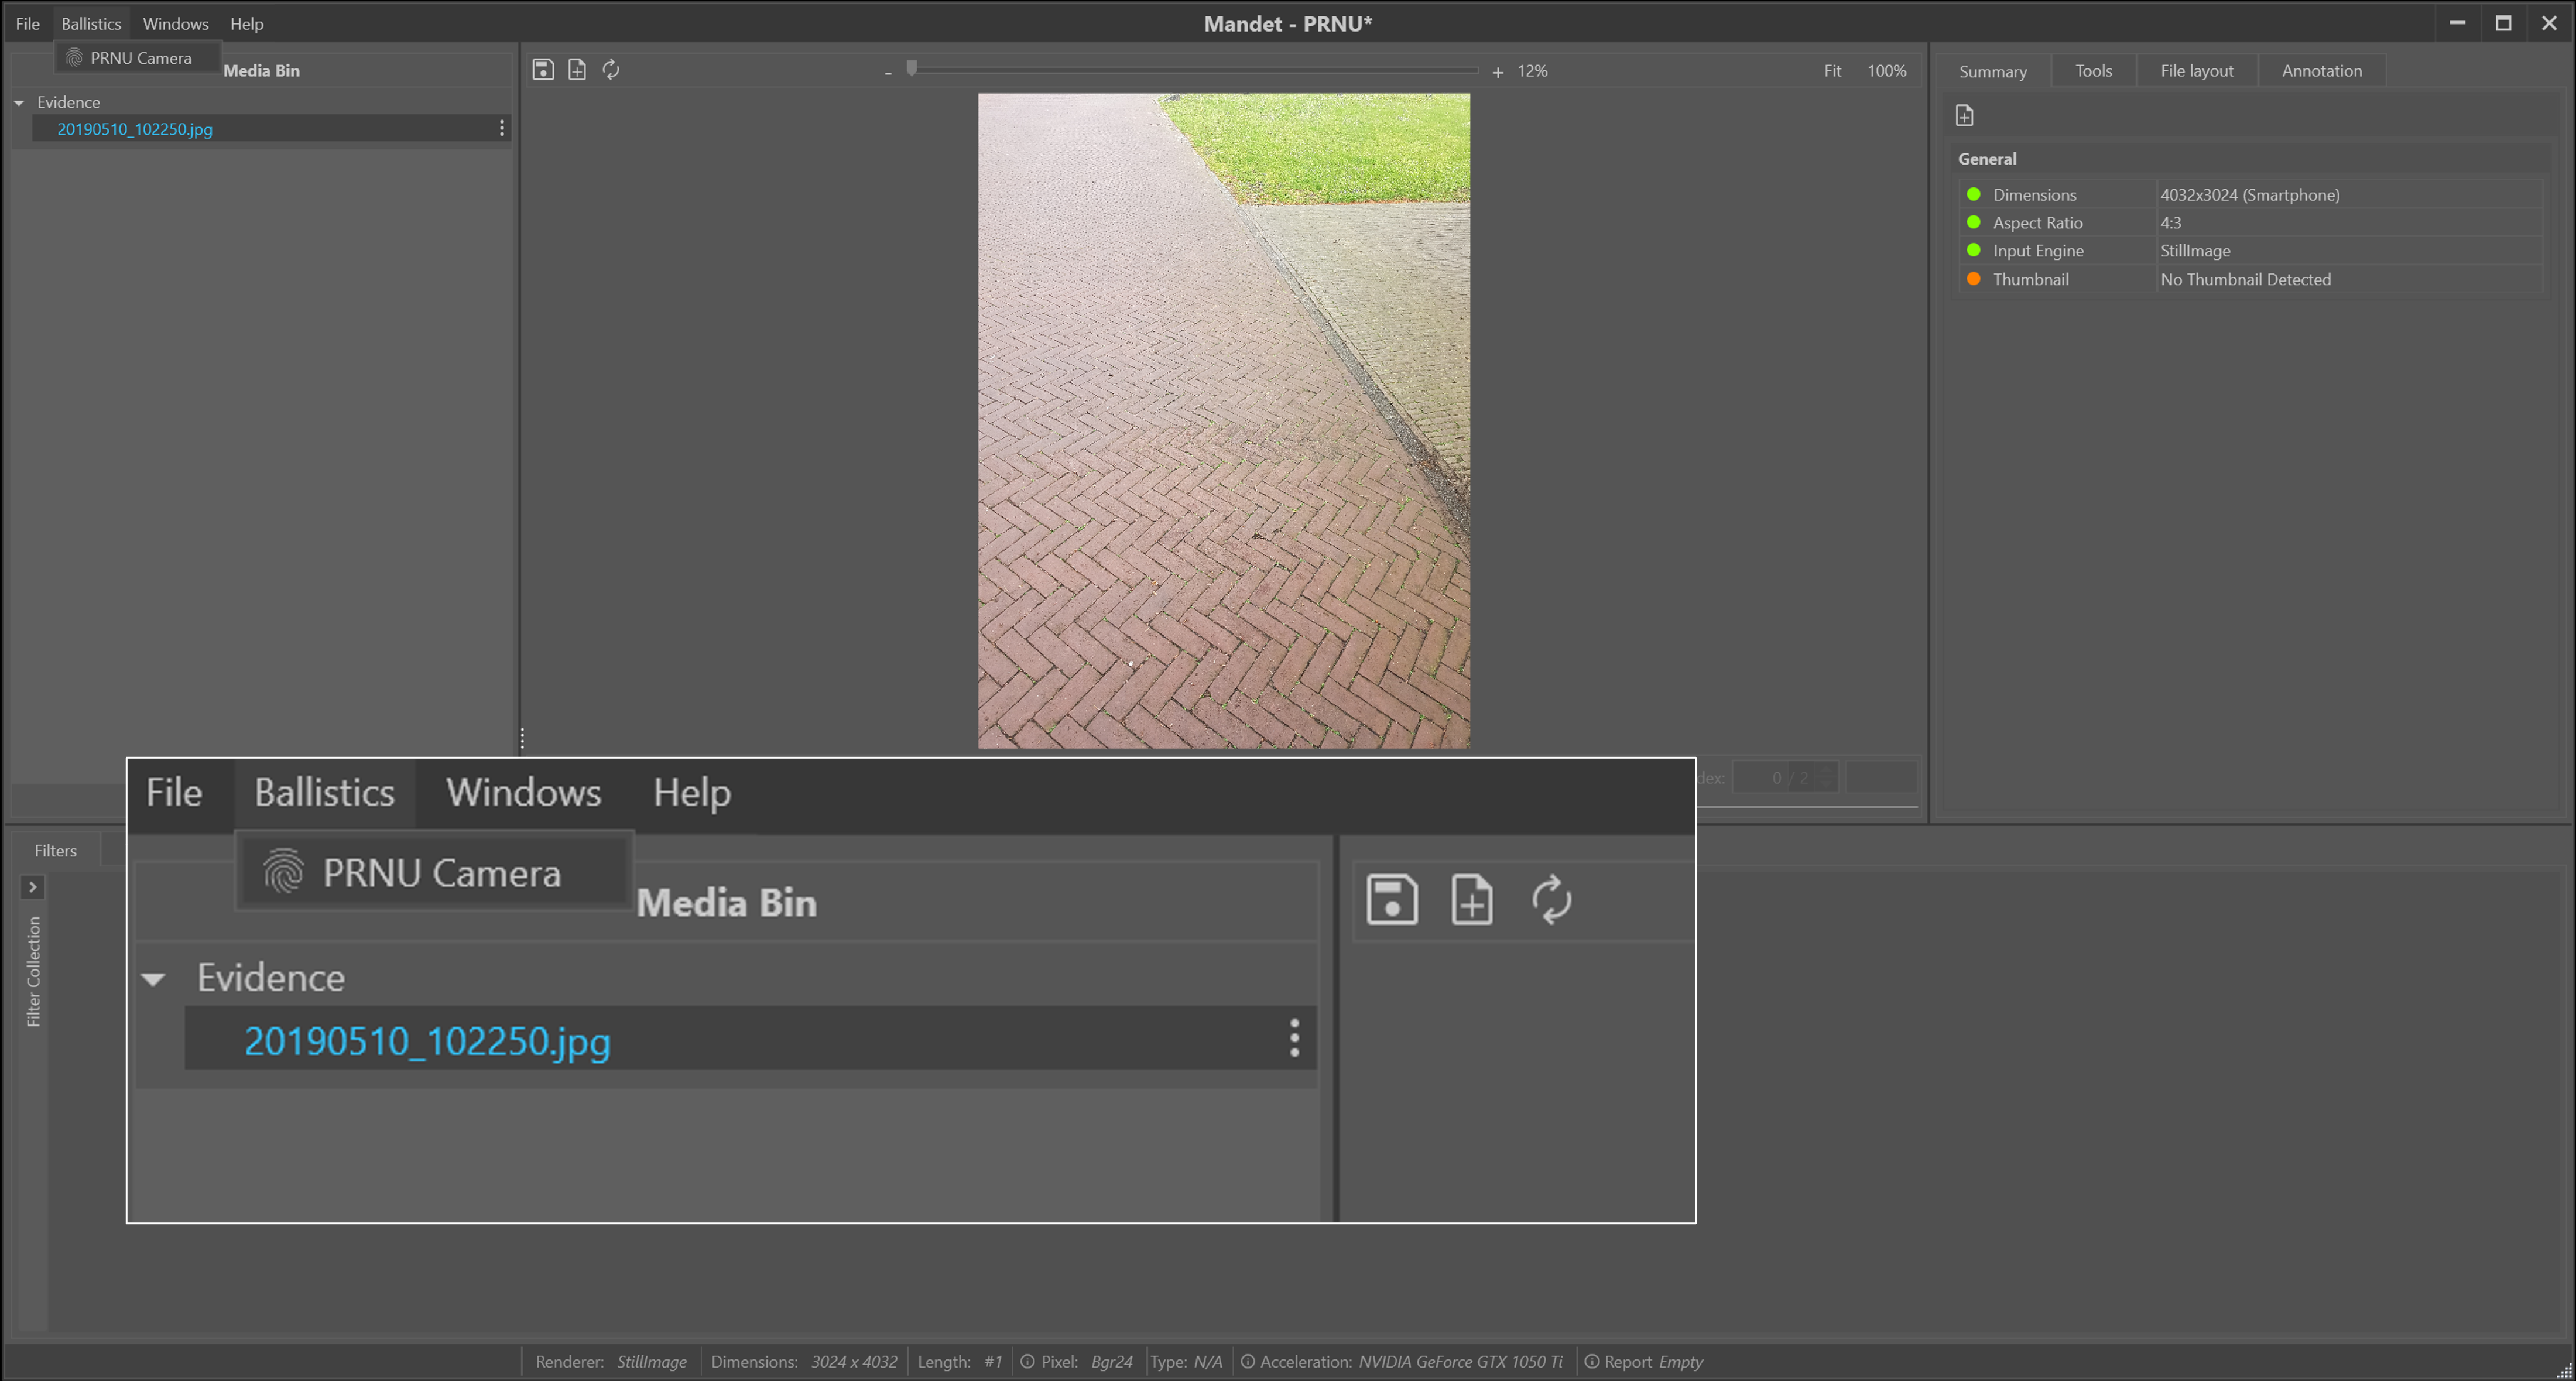Viewport: 2576px width, 1381px height.
Task: Open the Ballistics menu in the top title bar
Action: 91,24
